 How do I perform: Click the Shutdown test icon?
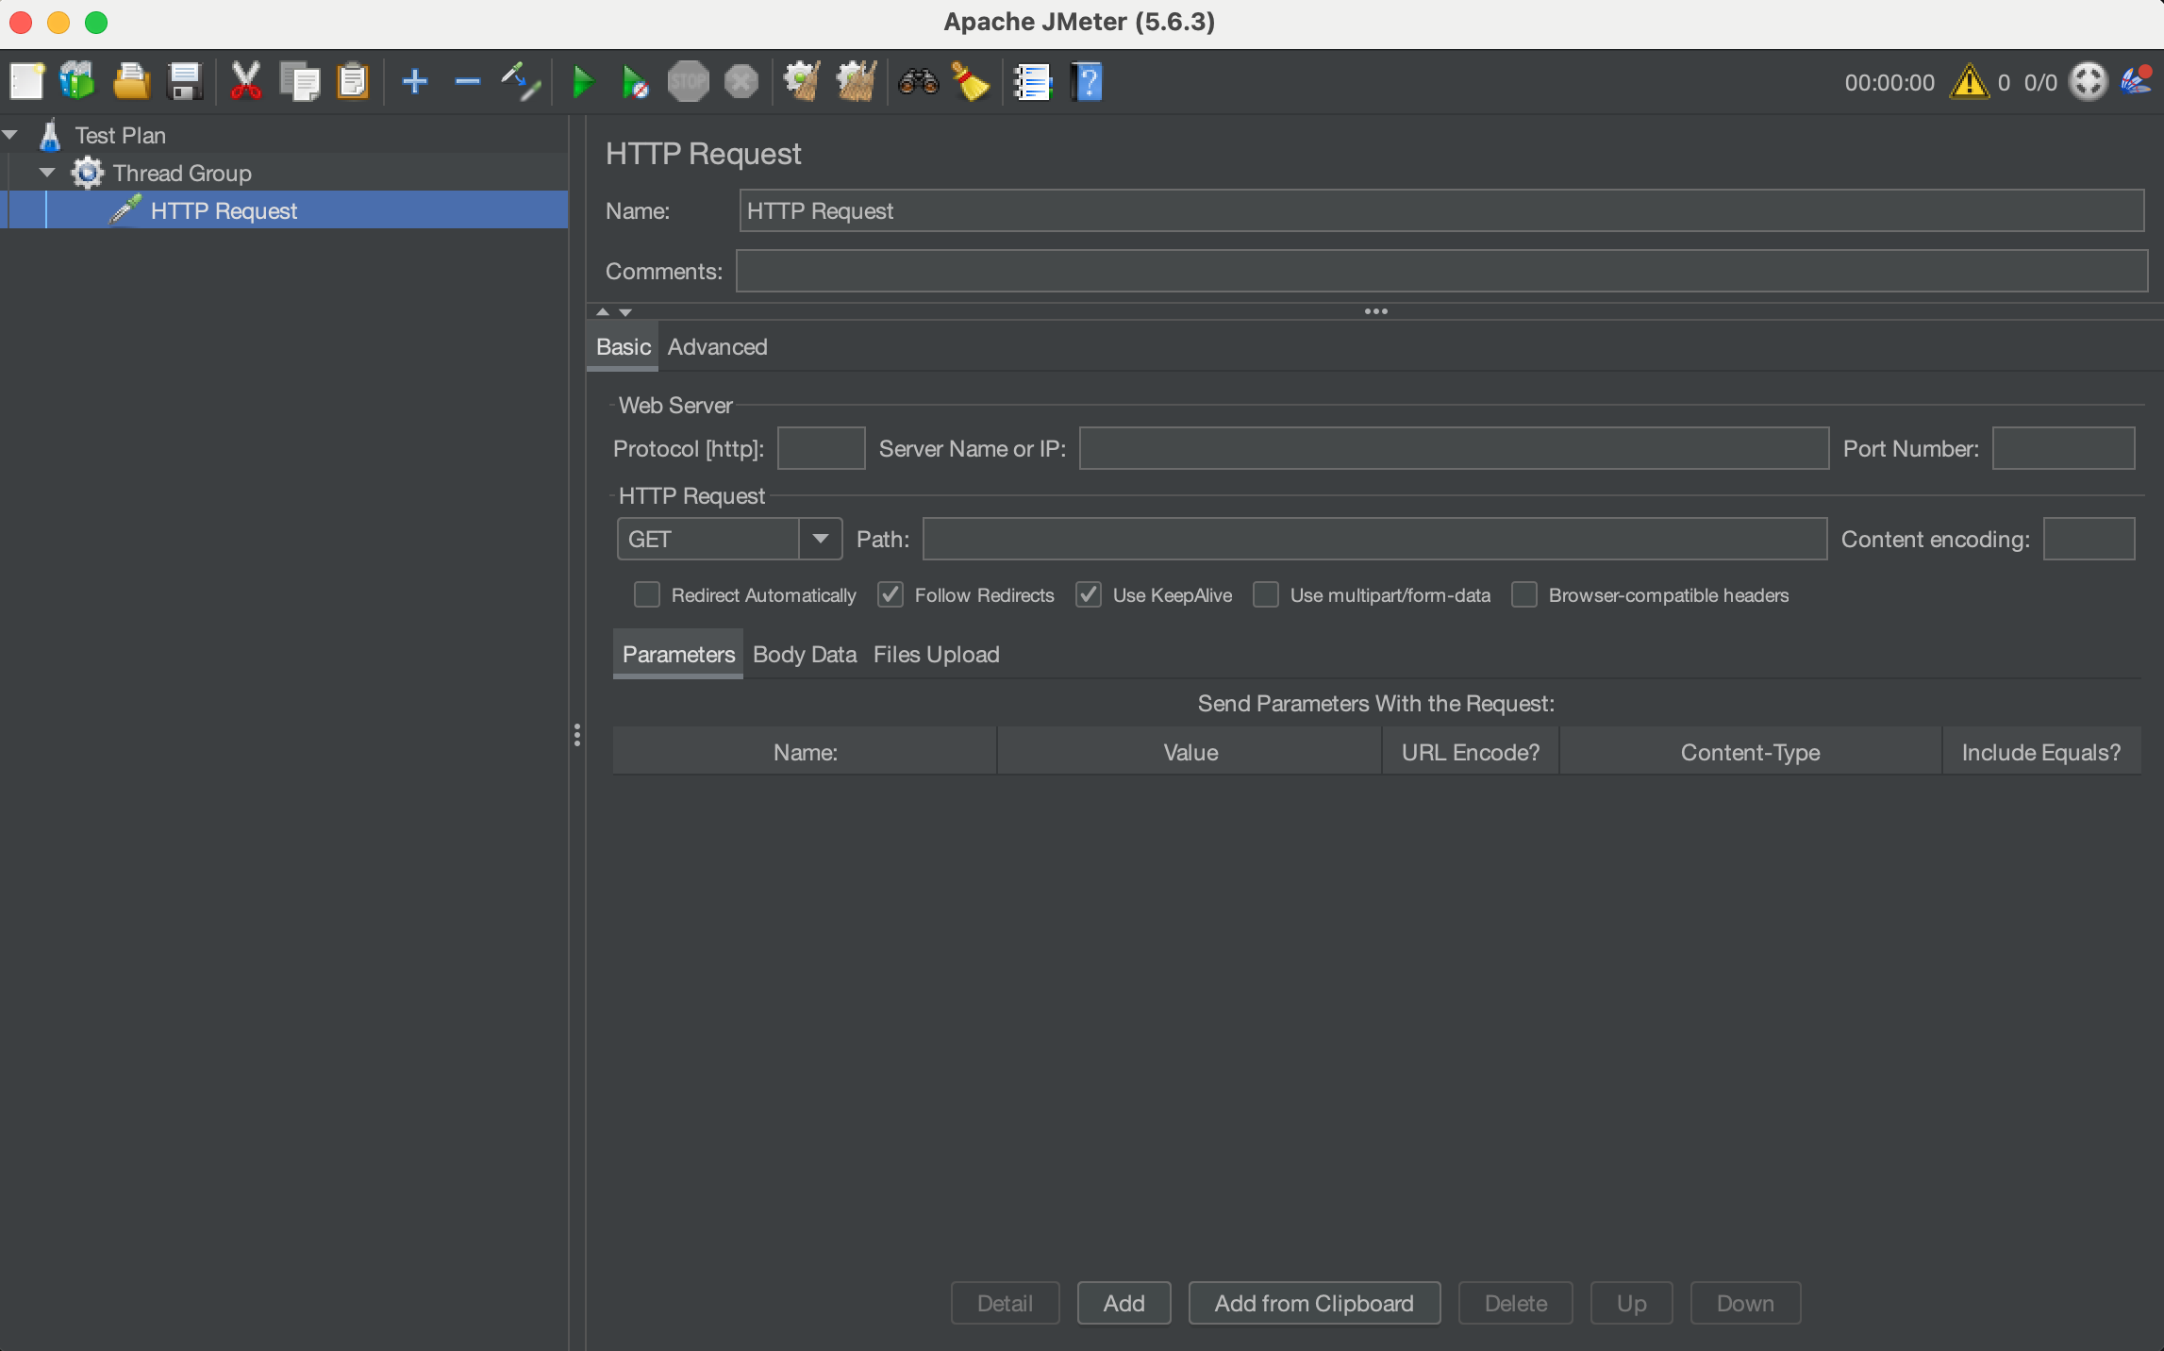pyautogui.click(x=741, y=82)
